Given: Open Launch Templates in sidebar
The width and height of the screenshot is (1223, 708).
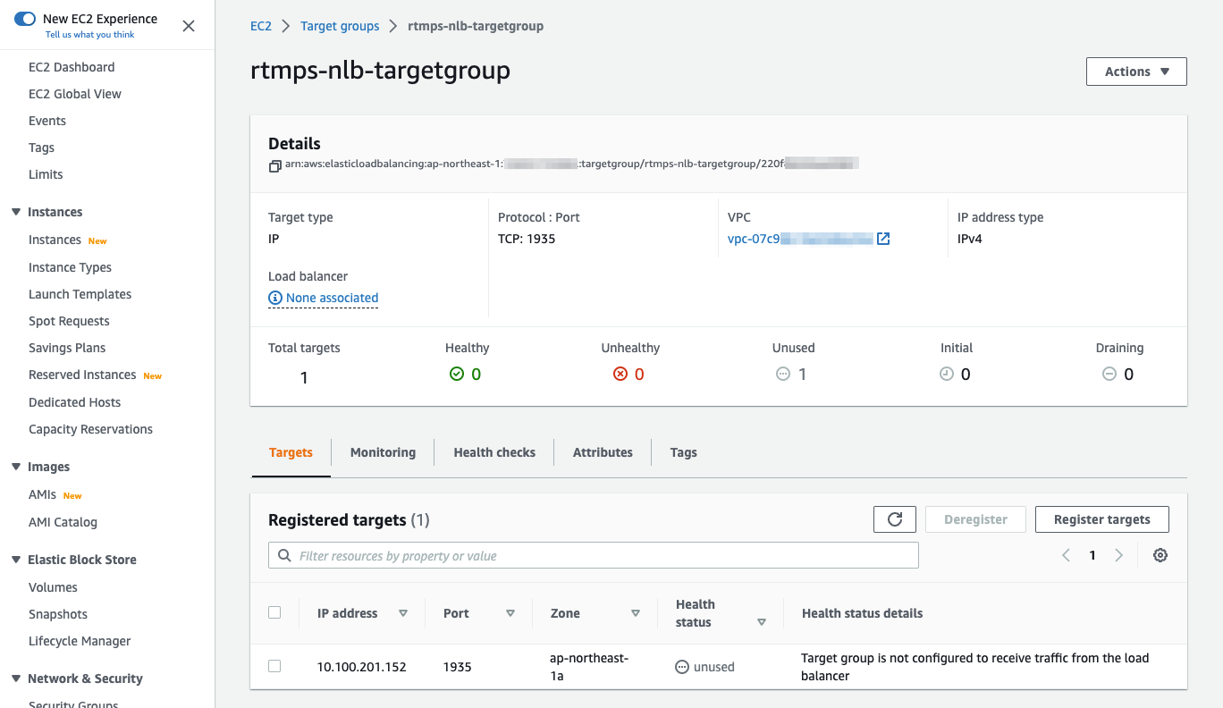Looking at the screenshot, I should pos(80,294).
